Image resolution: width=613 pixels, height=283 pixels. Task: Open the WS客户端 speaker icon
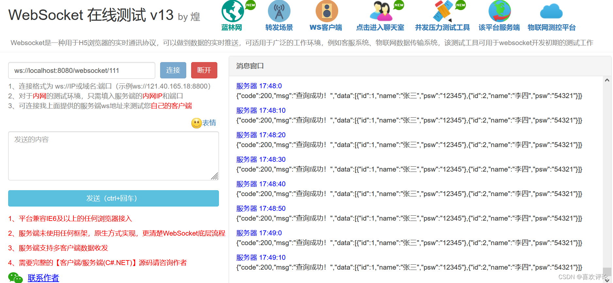pos(326,11)
